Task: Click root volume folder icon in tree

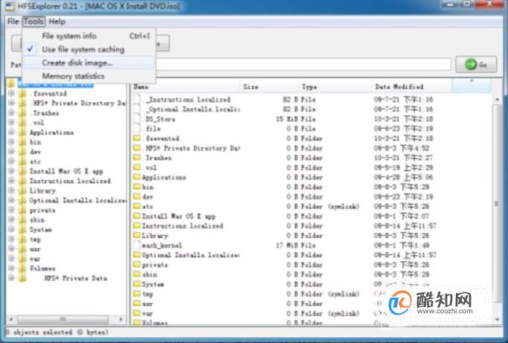Action: 11,84
